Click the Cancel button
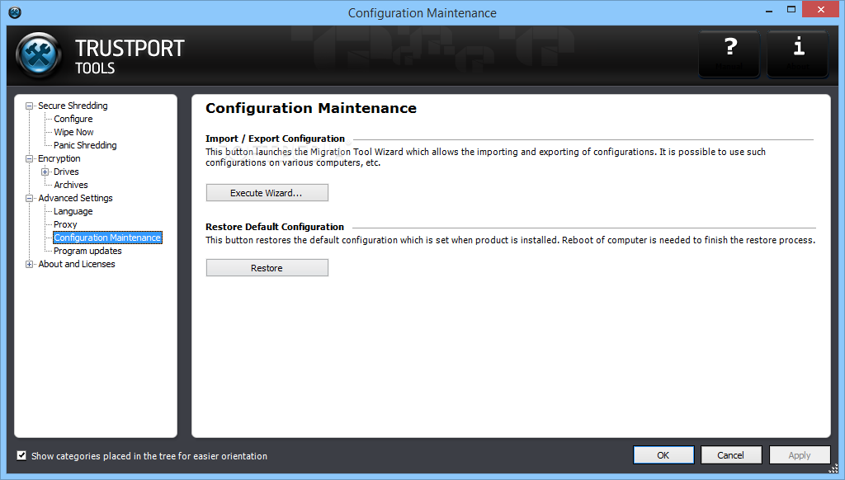Screen dimensions: 845x480 (x=731, y=455)
